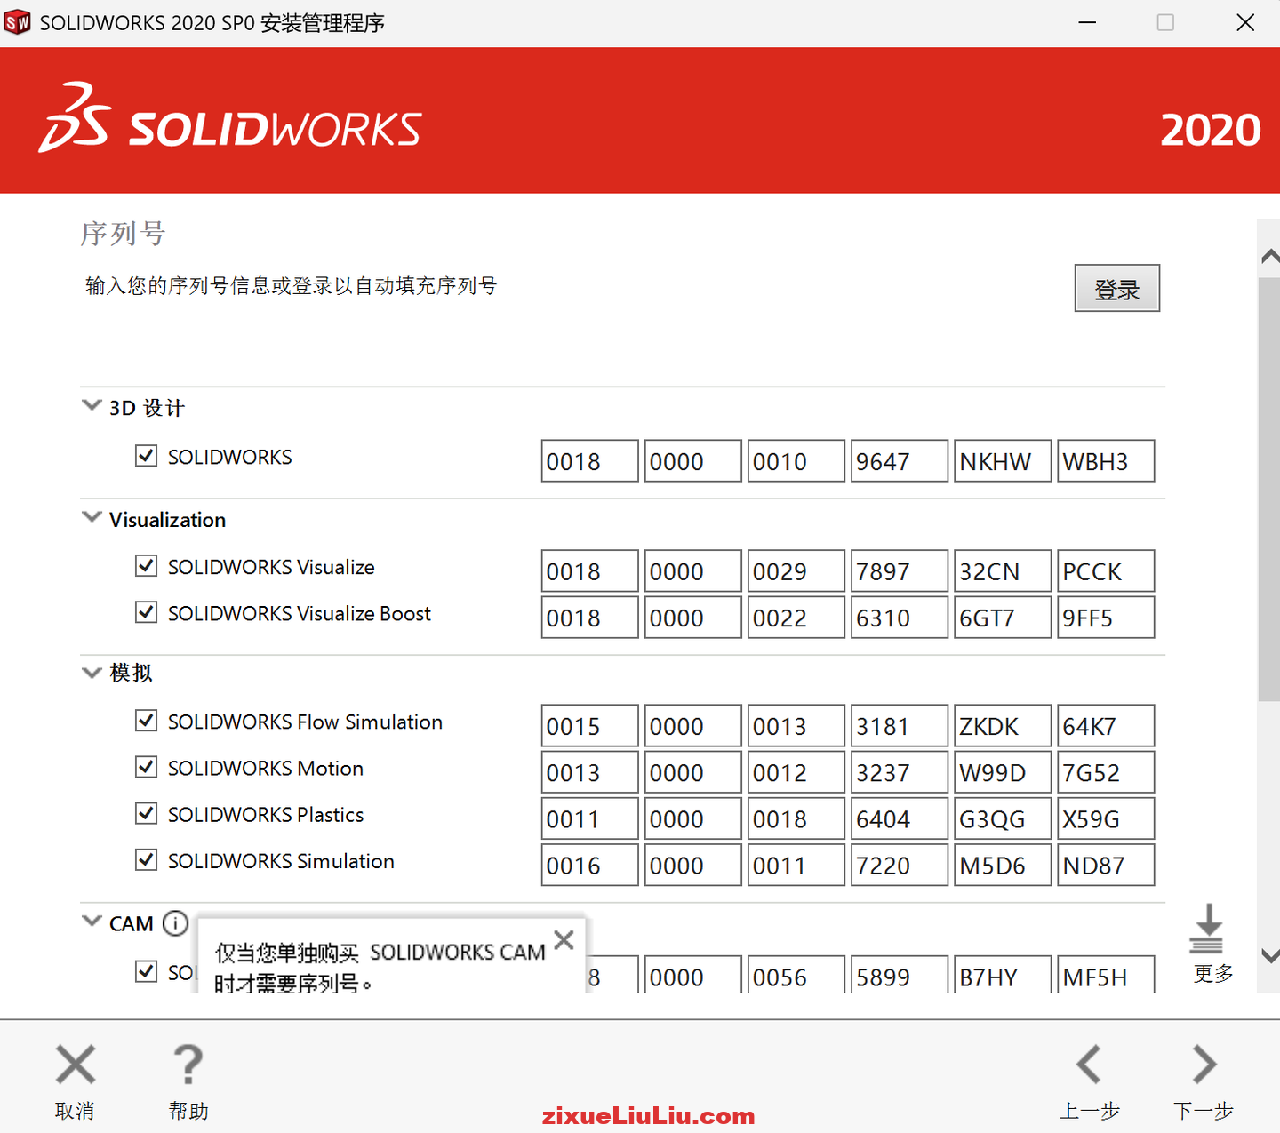Click the Cancel icon at bottom left
This screenshot has height=1133, width=1280.
point(75,1065)
